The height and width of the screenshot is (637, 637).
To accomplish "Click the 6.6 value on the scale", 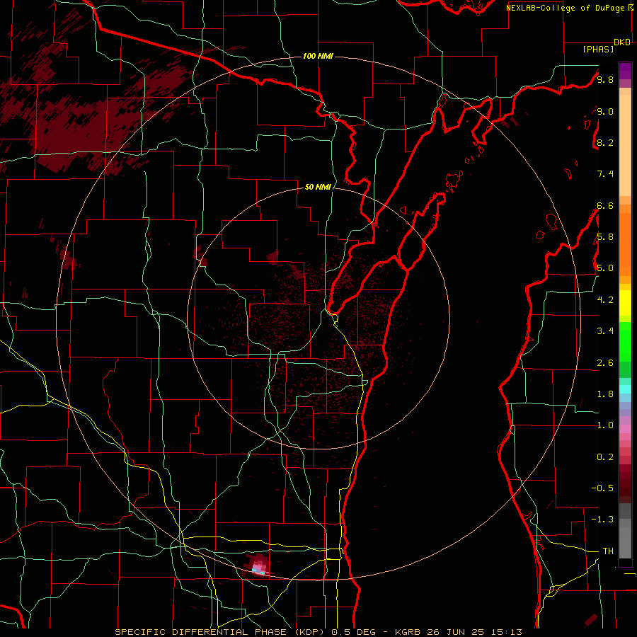I will 605,205.
